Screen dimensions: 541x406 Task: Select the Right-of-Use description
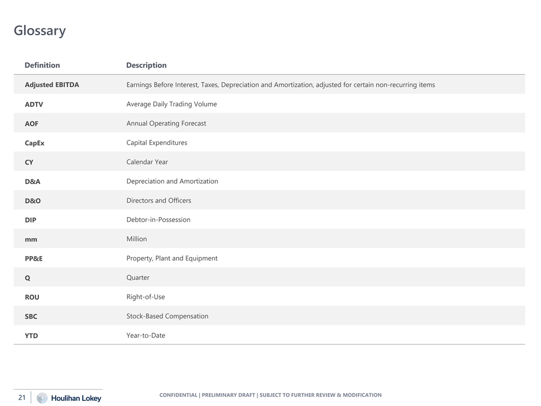(145, 297)
